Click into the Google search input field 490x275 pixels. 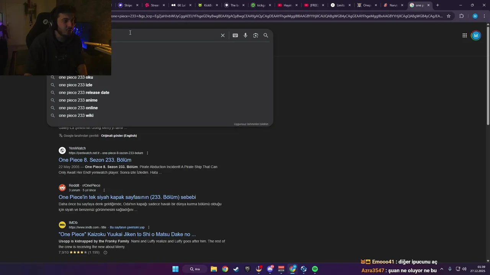point(165,35)
